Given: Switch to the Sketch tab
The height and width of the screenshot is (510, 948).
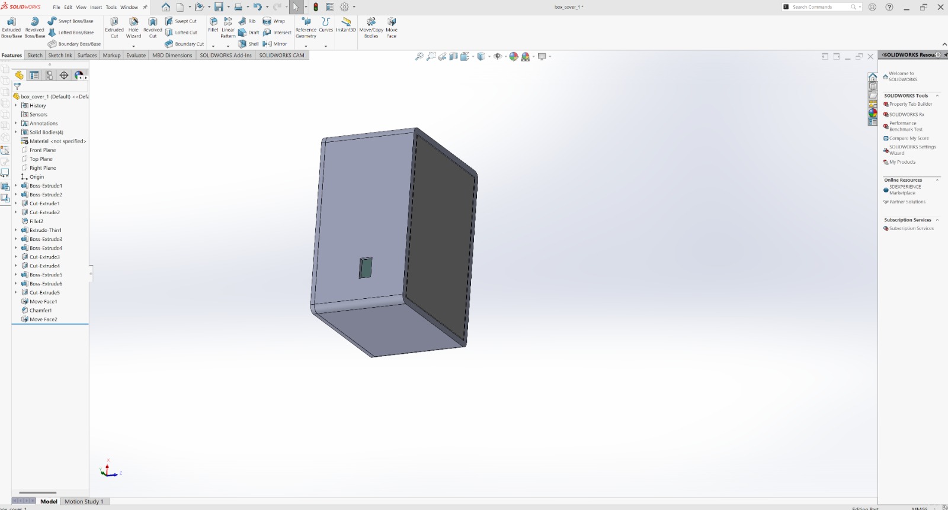Looking at the screenshot, I should coord(35,55).
